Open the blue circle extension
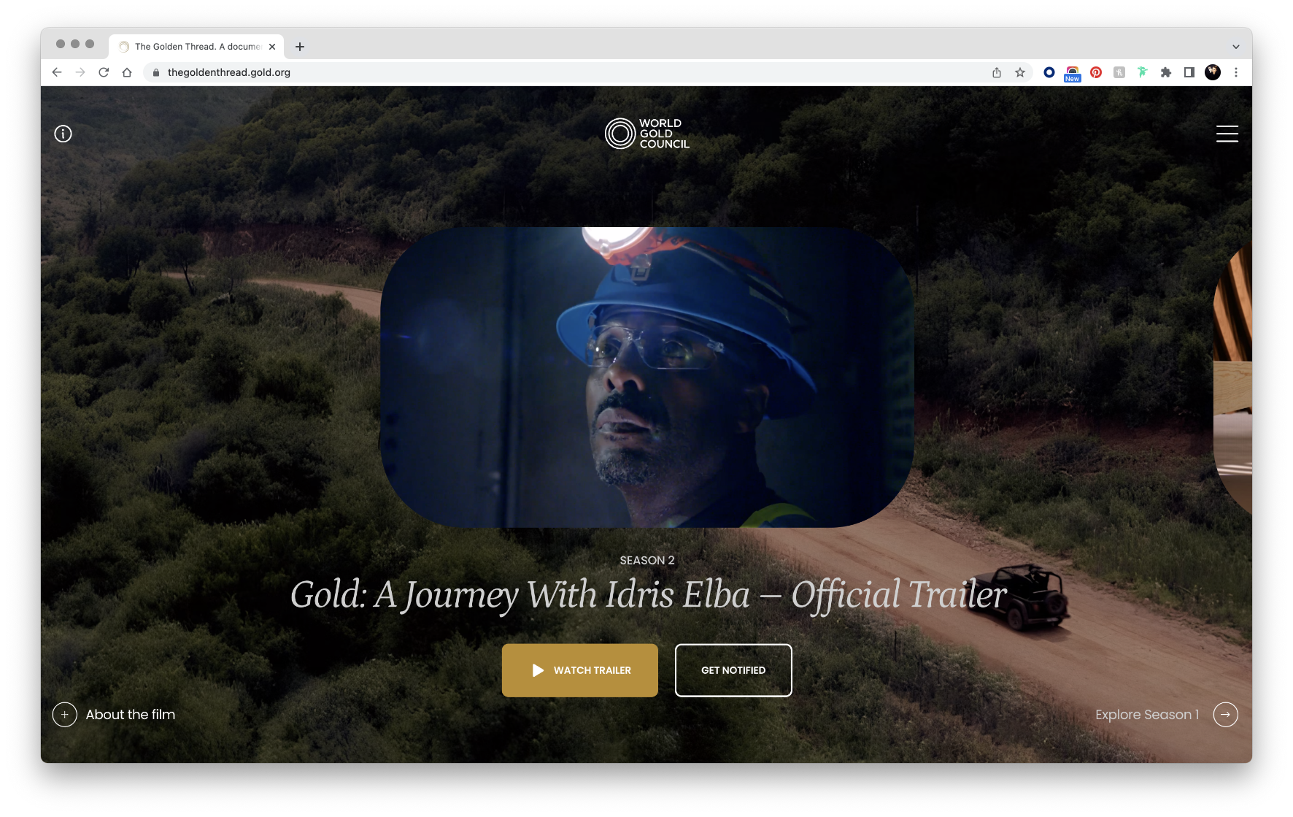The width and height of the screenshot is (1293, 817). (x=1049, y=72)
